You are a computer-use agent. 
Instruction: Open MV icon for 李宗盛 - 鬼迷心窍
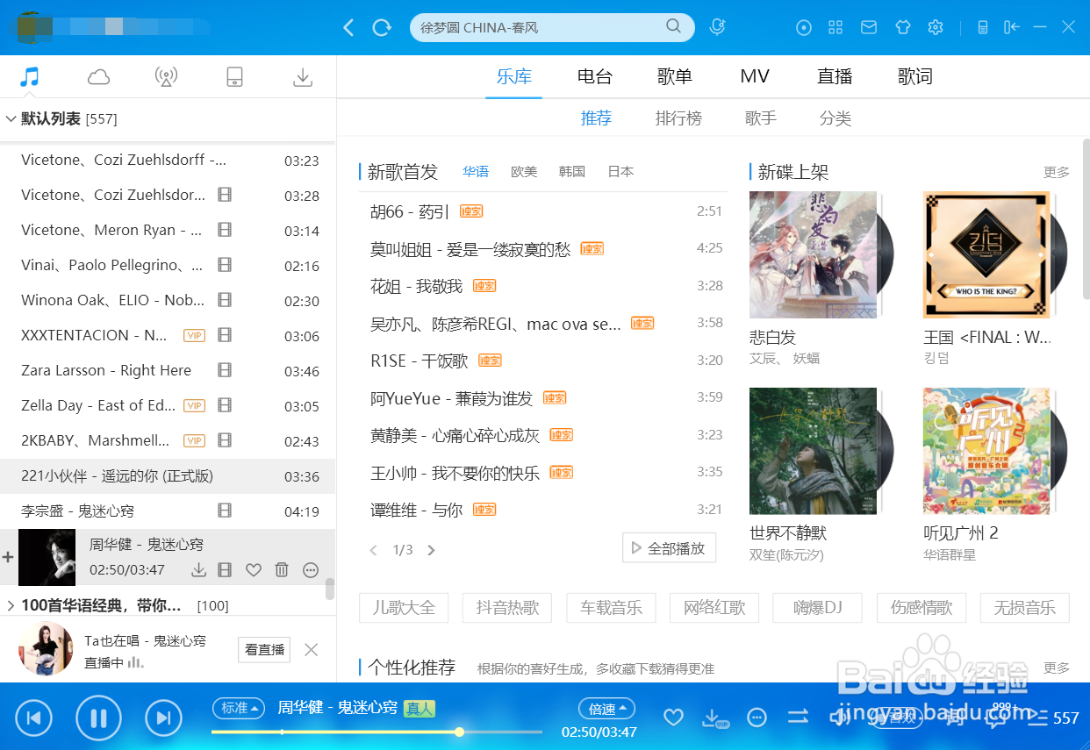click(x=225, y=511)
